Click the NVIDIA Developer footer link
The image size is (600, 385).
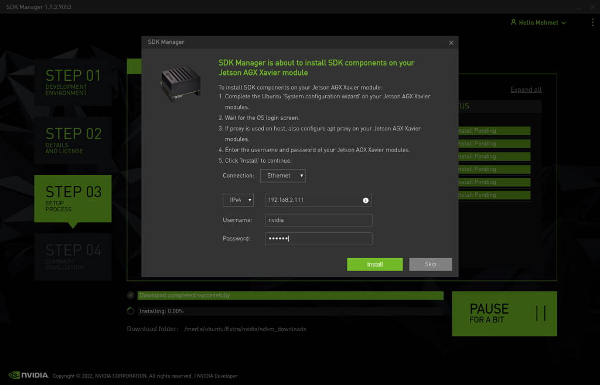point(217,376)
